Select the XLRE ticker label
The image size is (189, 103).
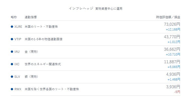pos(18,26)
